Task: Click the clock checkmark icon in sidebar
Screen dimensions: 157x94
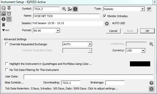Action: click(x=4, y=8)
